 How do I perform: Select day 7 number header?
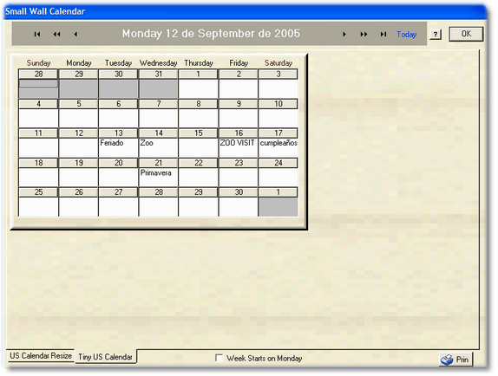pos(158,104)
